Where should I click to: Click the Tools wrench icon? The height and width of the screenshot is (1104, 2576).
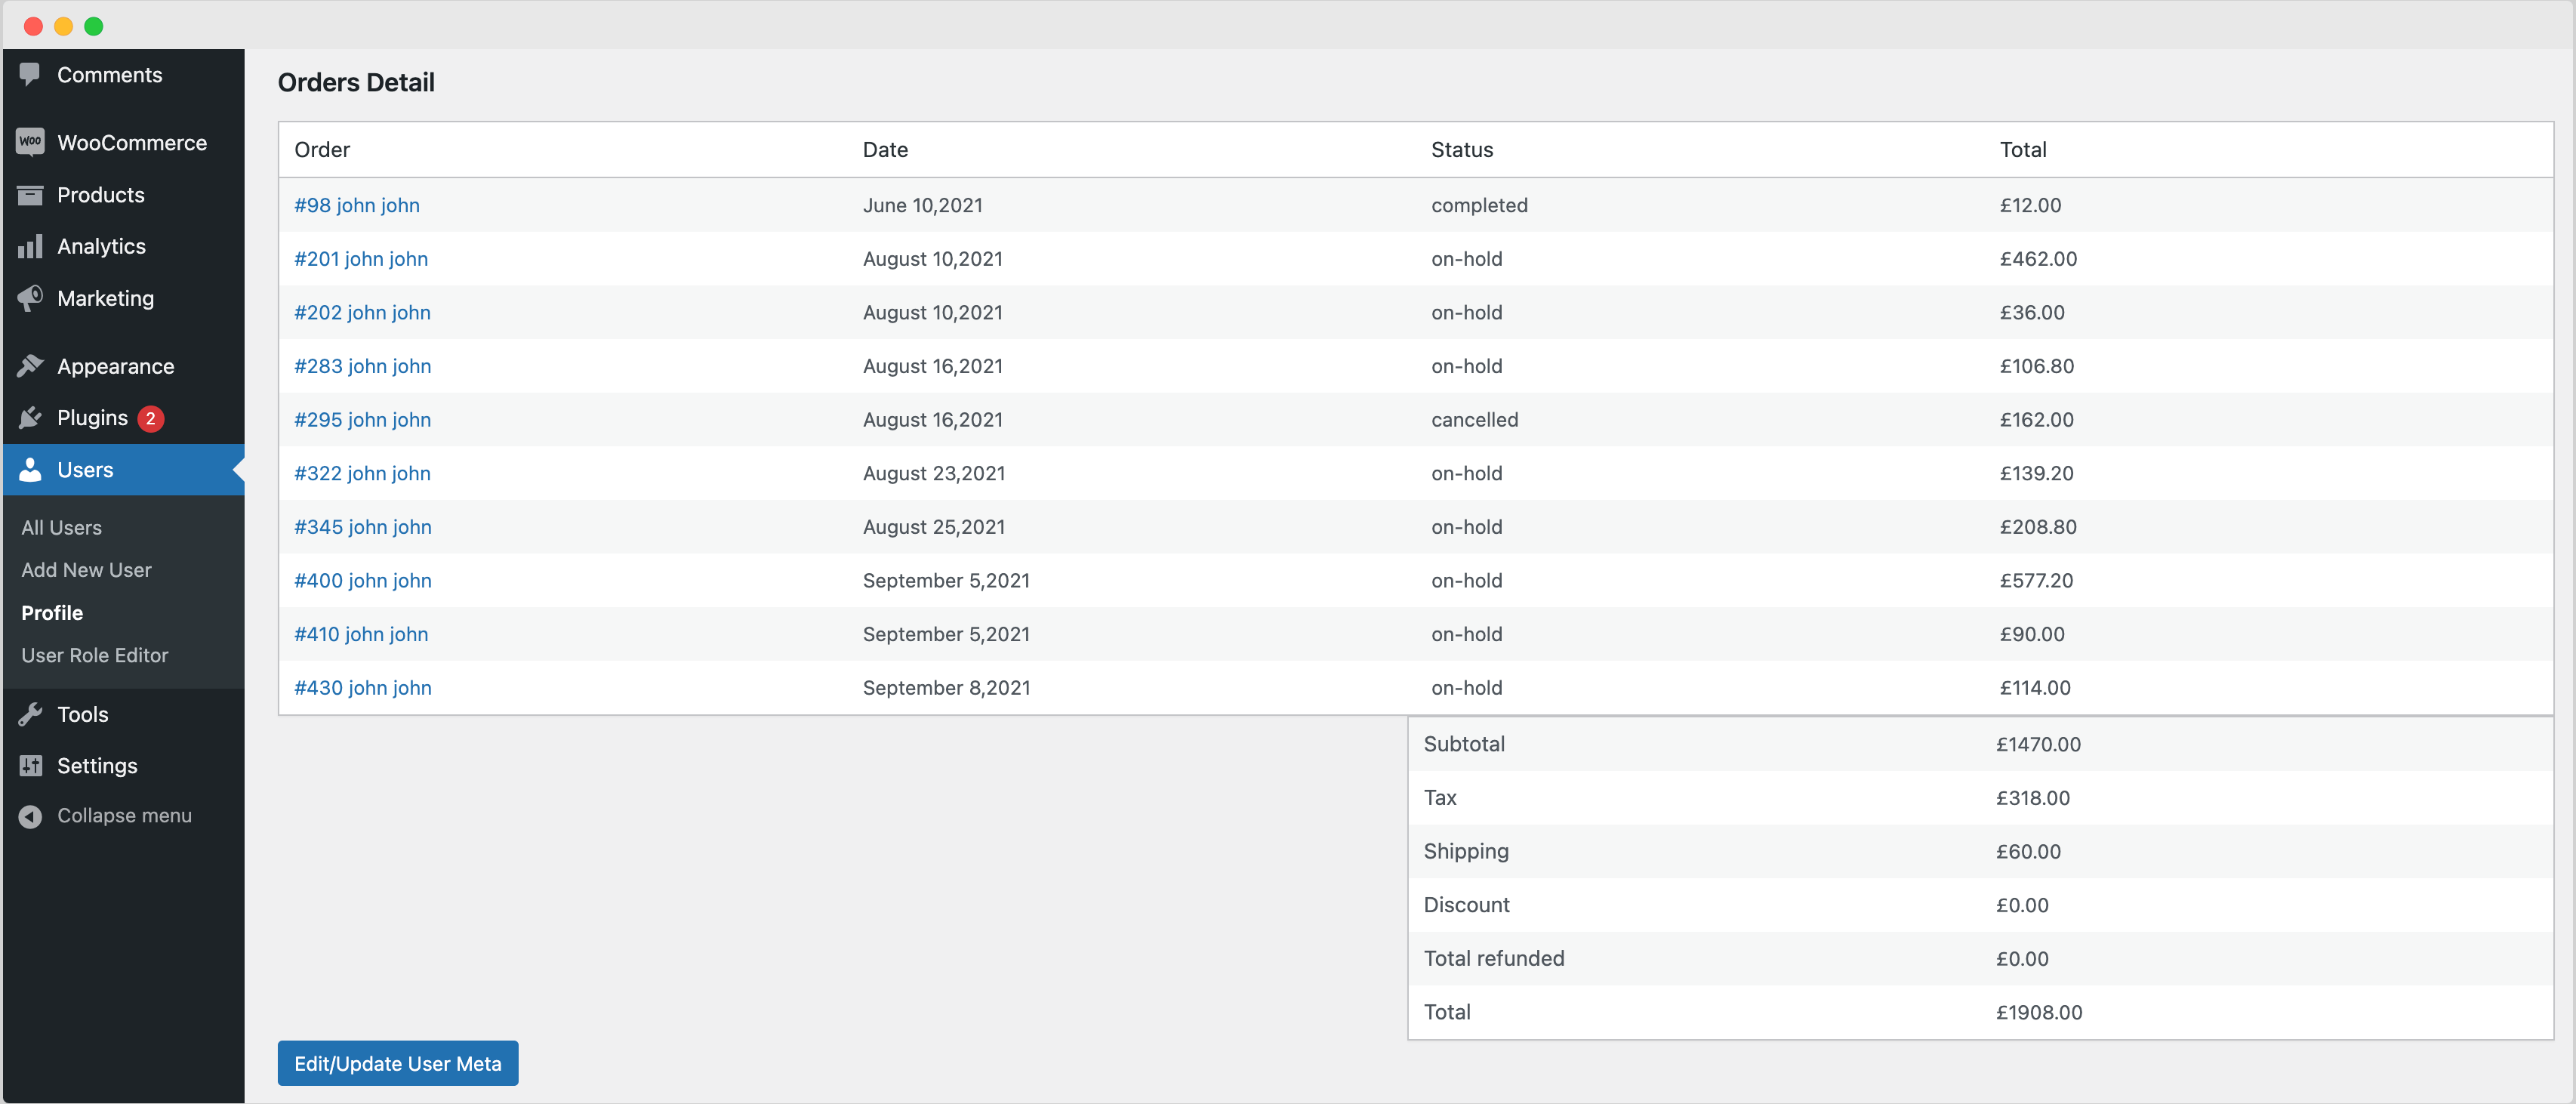[x=30, y=714]
